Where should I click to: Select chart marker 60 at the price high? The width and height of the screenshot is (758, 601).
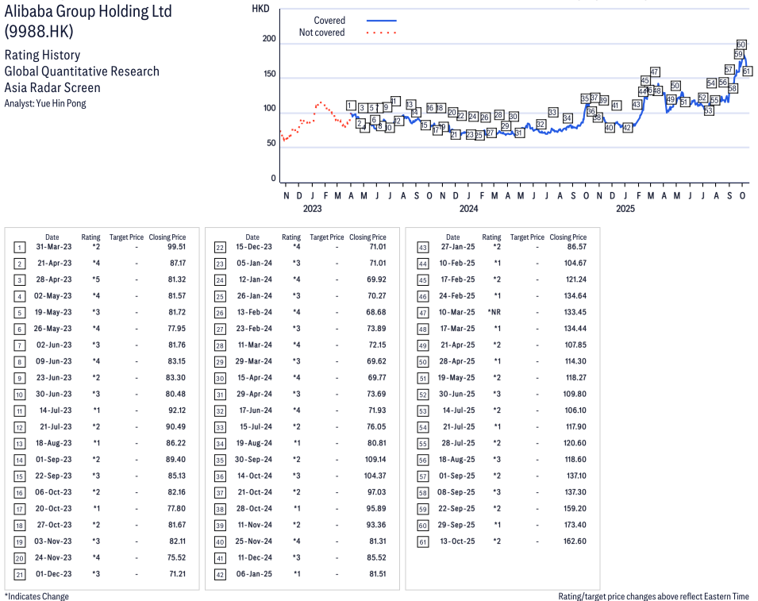741,44
